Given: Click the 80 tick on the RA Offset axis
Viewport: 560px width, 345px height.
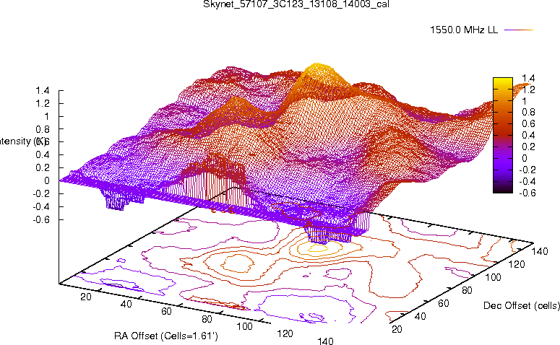Looking at the screenshot, I should 207,319.
